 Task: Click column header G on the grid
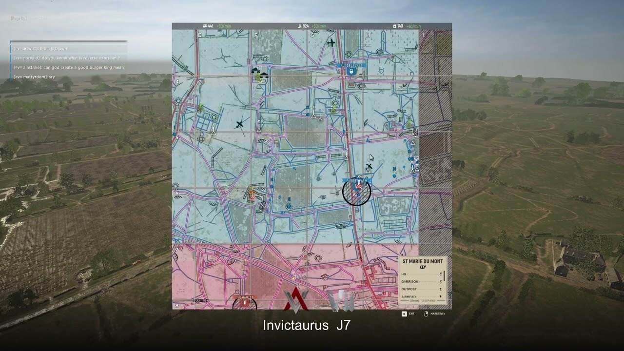[x=312, y=35]
